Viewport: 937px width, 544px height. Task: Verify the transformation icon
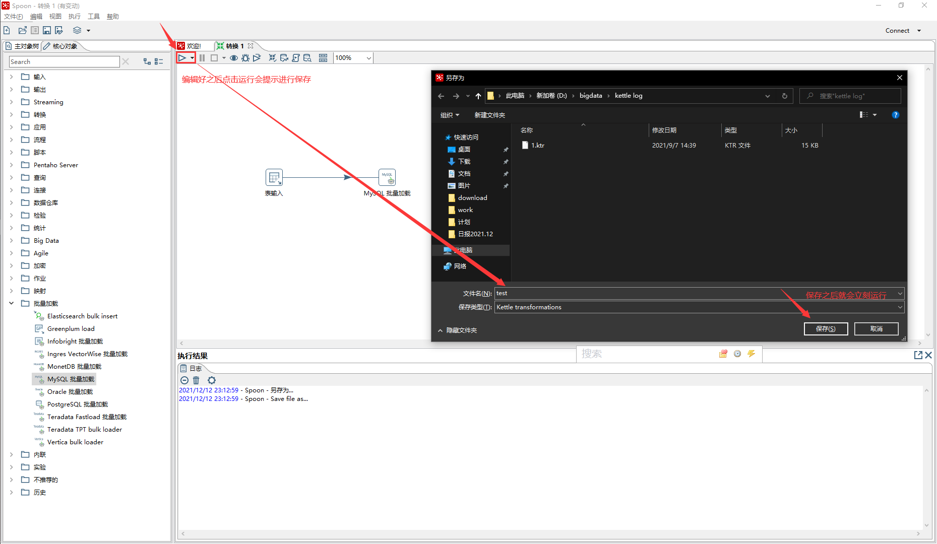[273, 58]
